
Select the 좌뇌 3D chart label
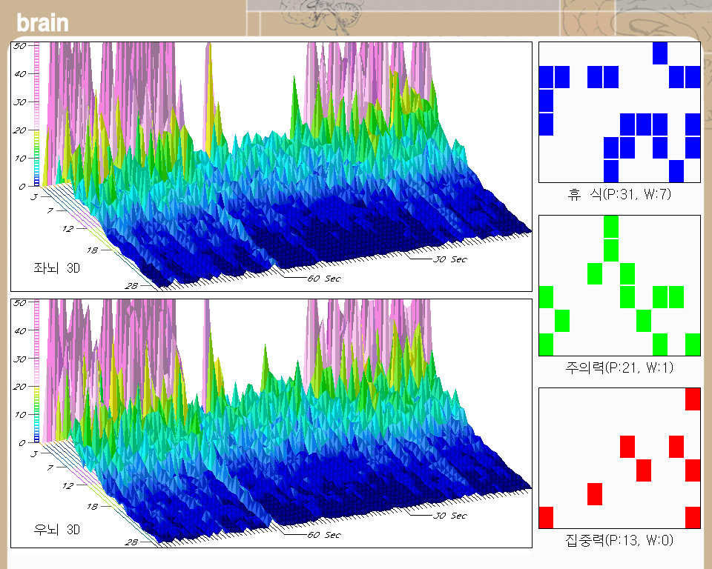pyautogui.click(x=56, y=268)
